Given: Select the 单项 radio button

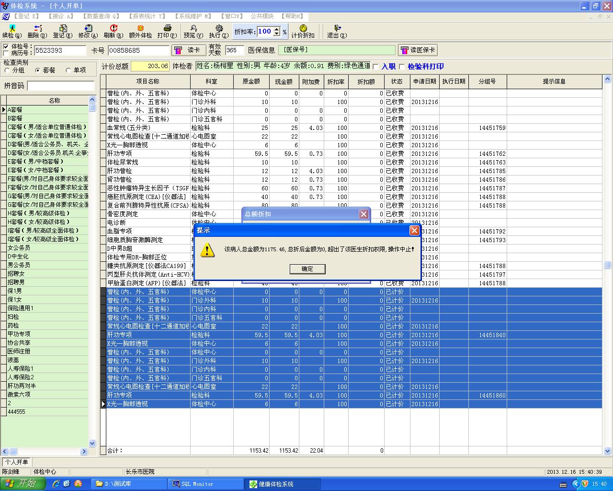Looking at the screenshot, I should [x=68, y=70].
